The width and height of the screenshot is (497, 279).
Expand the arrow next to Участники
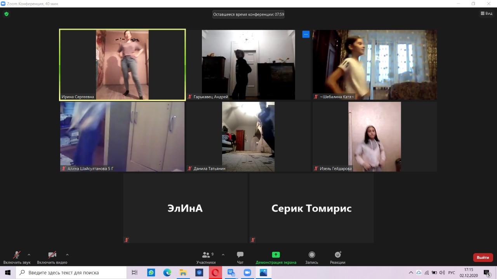[x=223, y=255]
